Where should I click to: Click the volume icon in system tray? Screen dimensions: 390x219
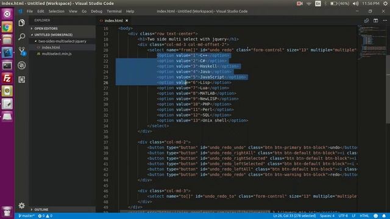[356, 4]
